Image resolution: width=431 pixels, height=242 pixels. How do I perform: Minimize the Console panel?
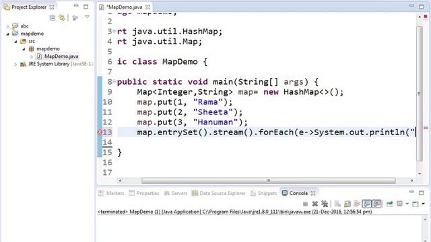pyautogui.click(x=411, y=192)
